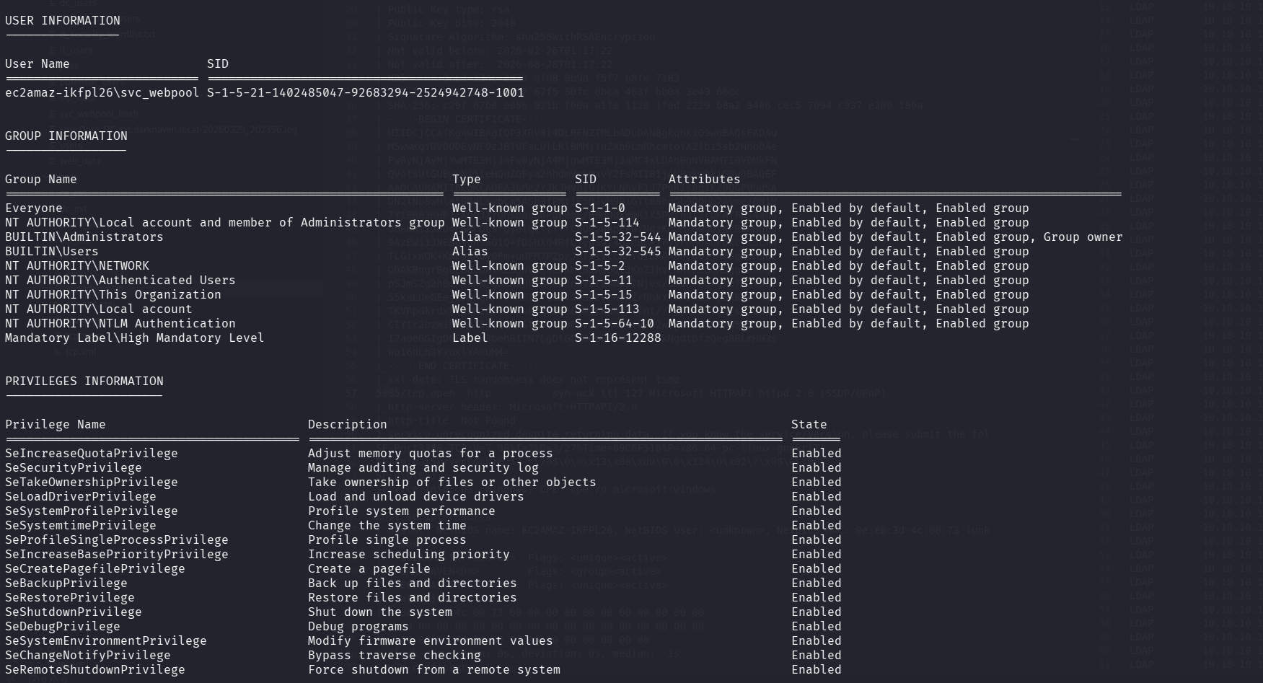
Task: Click the 'Everyone' group name
Action: point(34,208)
